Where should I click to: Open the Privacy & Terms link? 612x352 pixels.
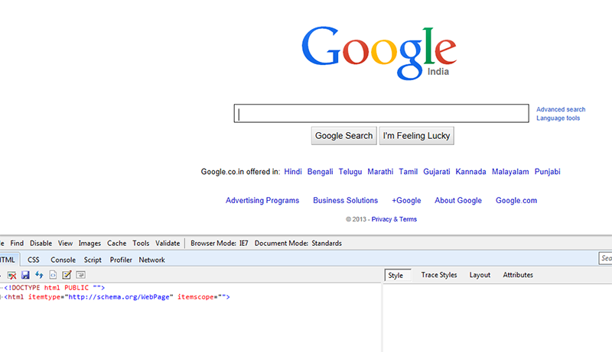[394, 219]
